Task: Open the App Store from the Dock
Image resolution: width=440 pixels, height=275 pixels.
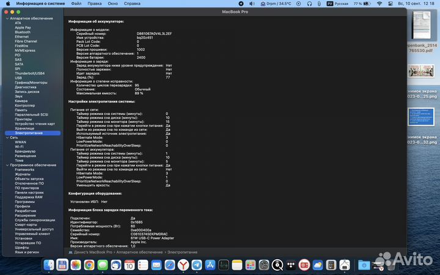Action: [x=210, y=265]
